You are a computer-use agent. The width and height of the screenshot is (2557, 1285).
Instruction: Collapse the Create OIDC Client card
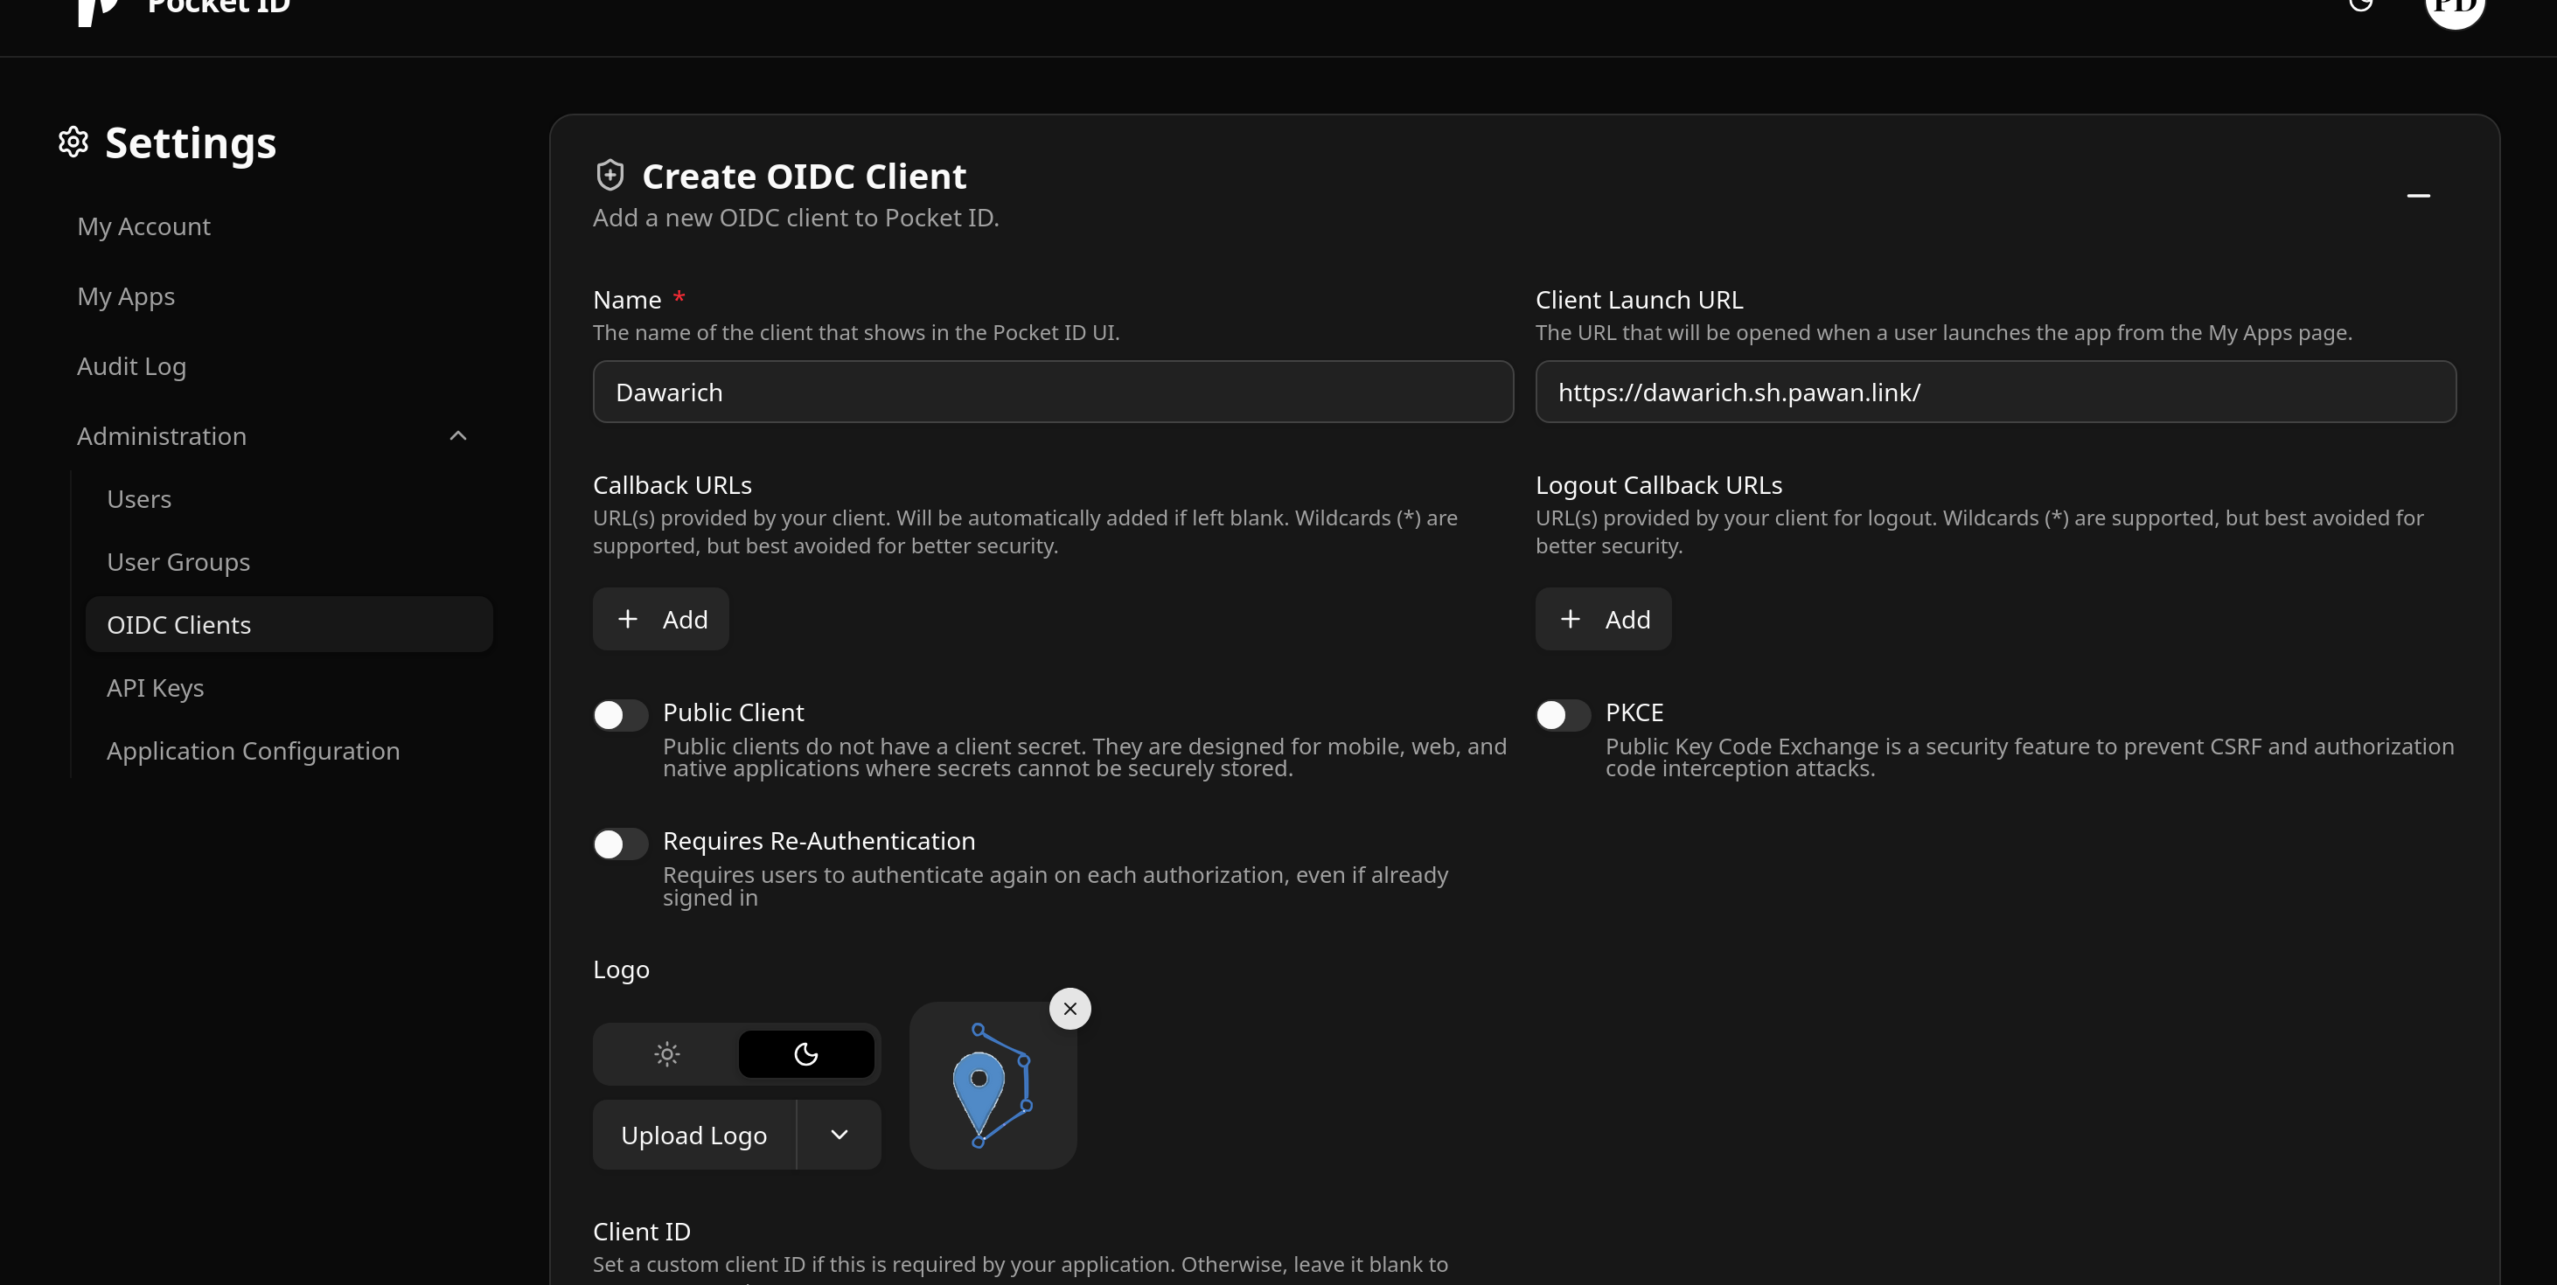click(x=2419, y=196)
